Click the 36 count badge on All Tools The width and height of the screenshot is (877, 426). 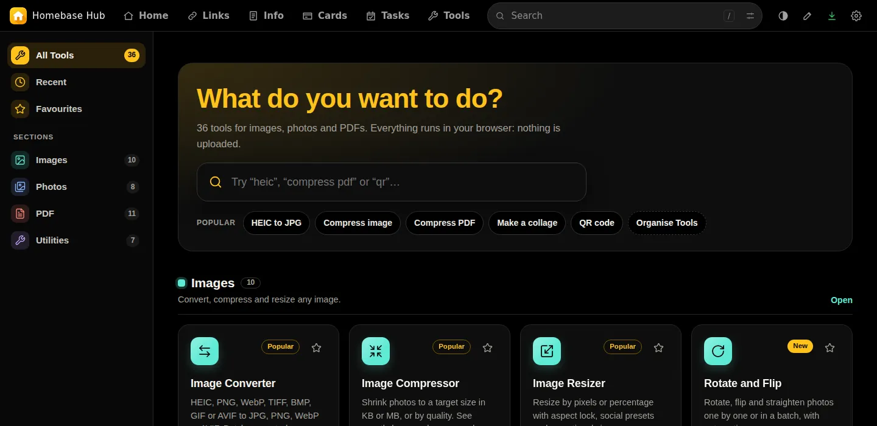pyautogui.click(x=132, y=55)
